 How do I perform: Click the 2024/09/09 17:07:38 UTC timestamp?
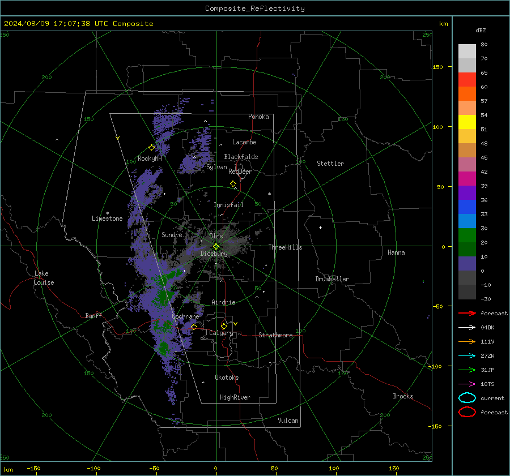point(78,24)
